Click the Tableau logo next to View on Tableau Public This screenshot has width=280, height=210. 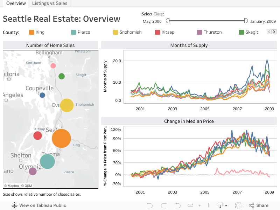[x=14, y=205]
